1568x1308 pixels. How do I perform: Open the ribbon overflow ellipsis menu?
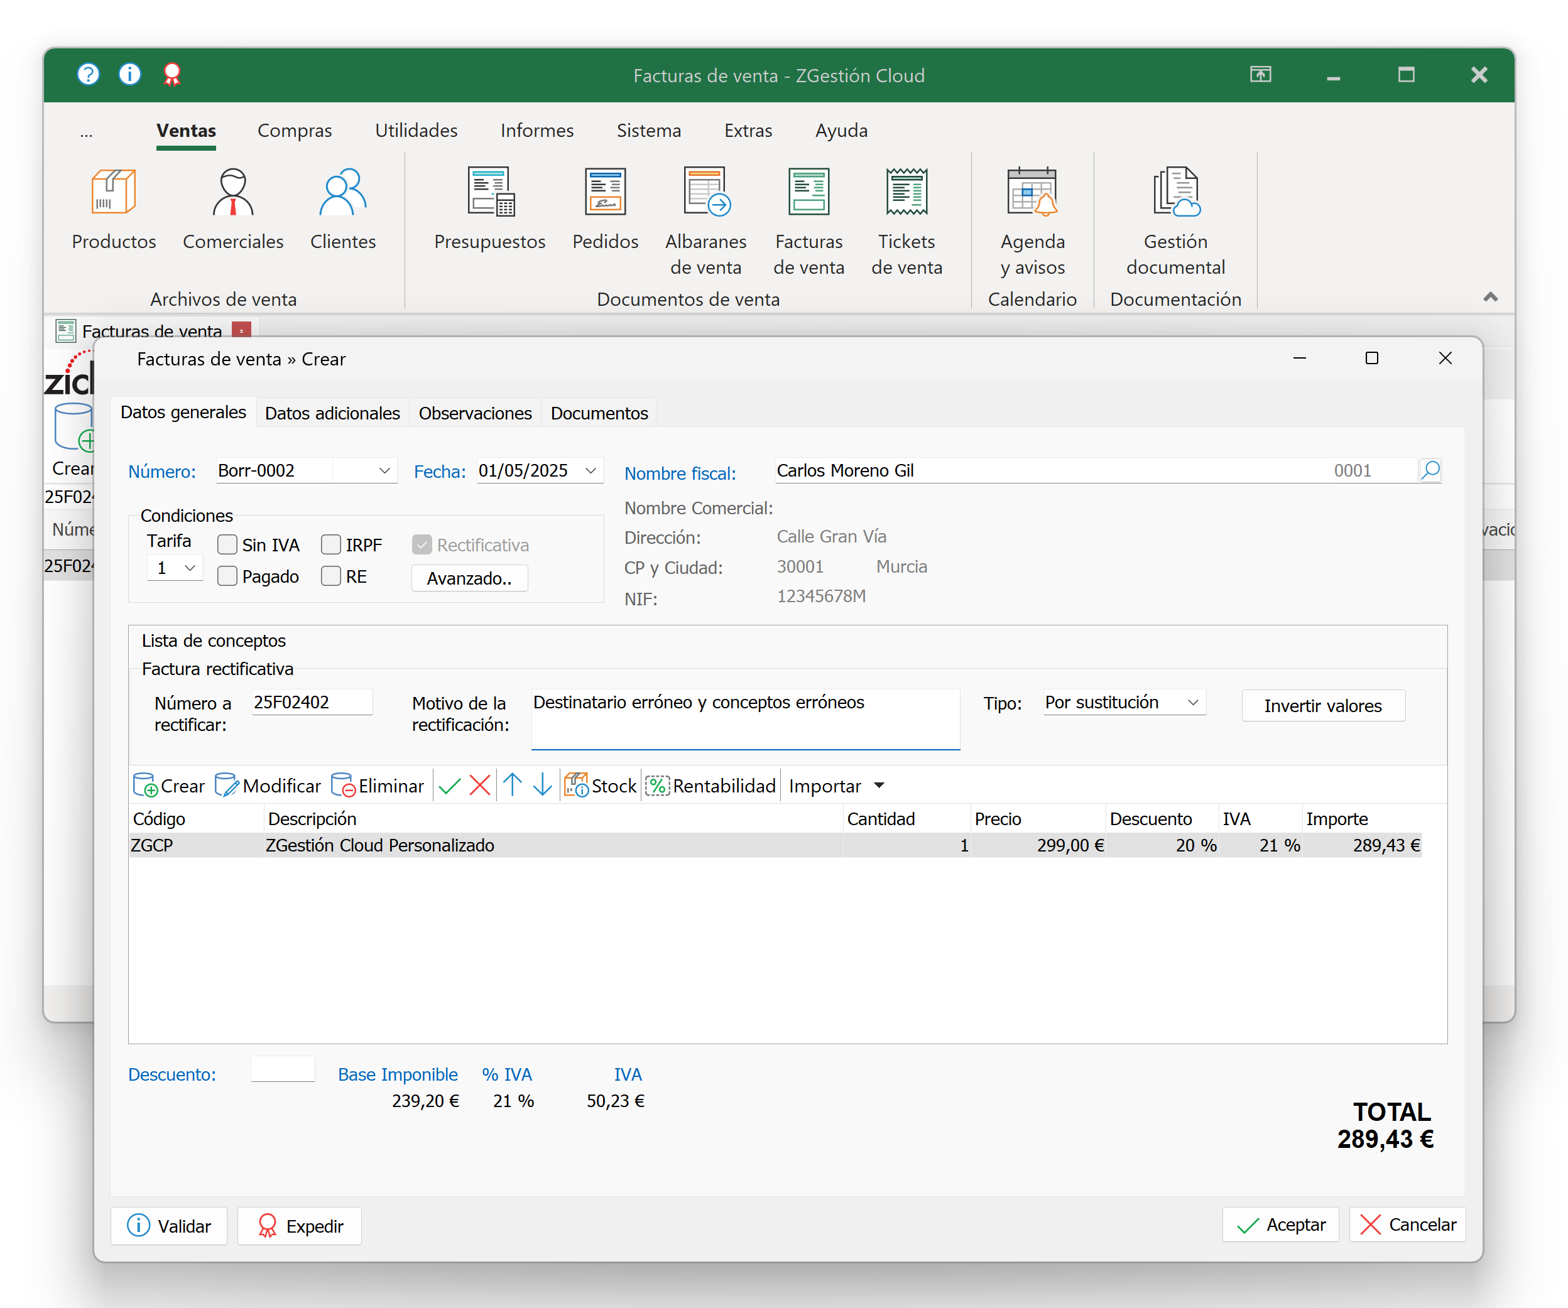point(87,133)
